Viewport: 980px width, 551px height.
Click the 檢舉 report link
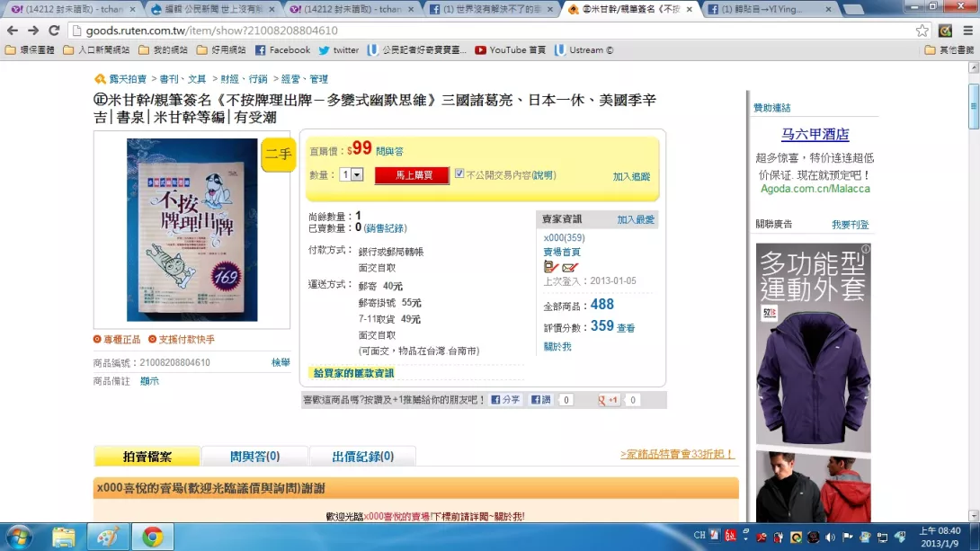[281, 362]
